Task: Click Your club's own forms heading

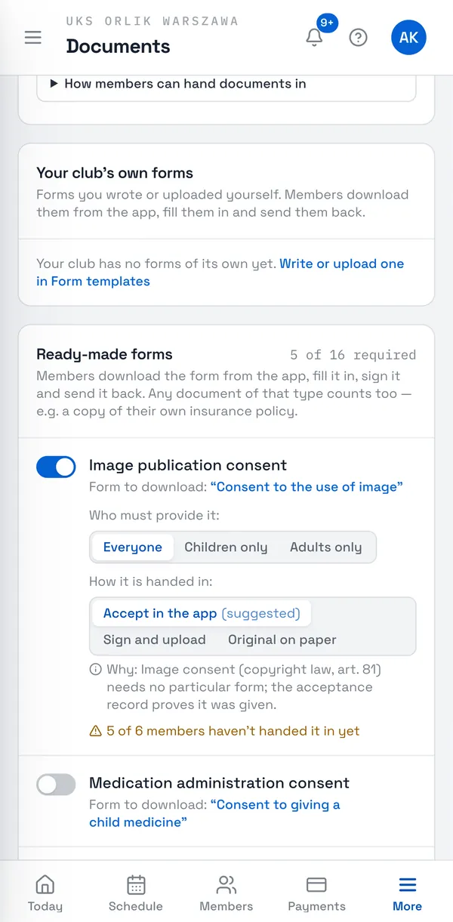Action: tap(115, 173)
